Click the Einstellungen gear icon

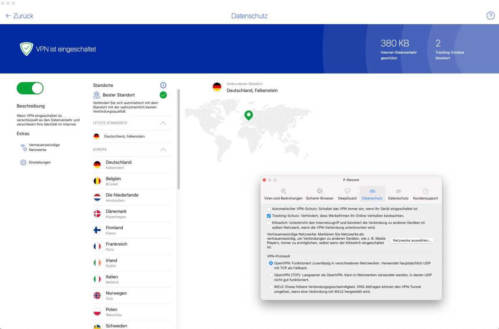tap(23, 162)
